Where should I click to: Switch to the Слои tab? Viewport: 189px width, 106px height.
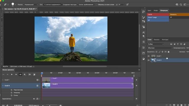[x=149, y=39]
